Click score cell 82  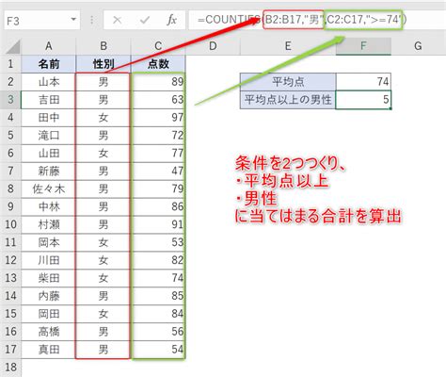pyautogui.click(x=158, y=260)
